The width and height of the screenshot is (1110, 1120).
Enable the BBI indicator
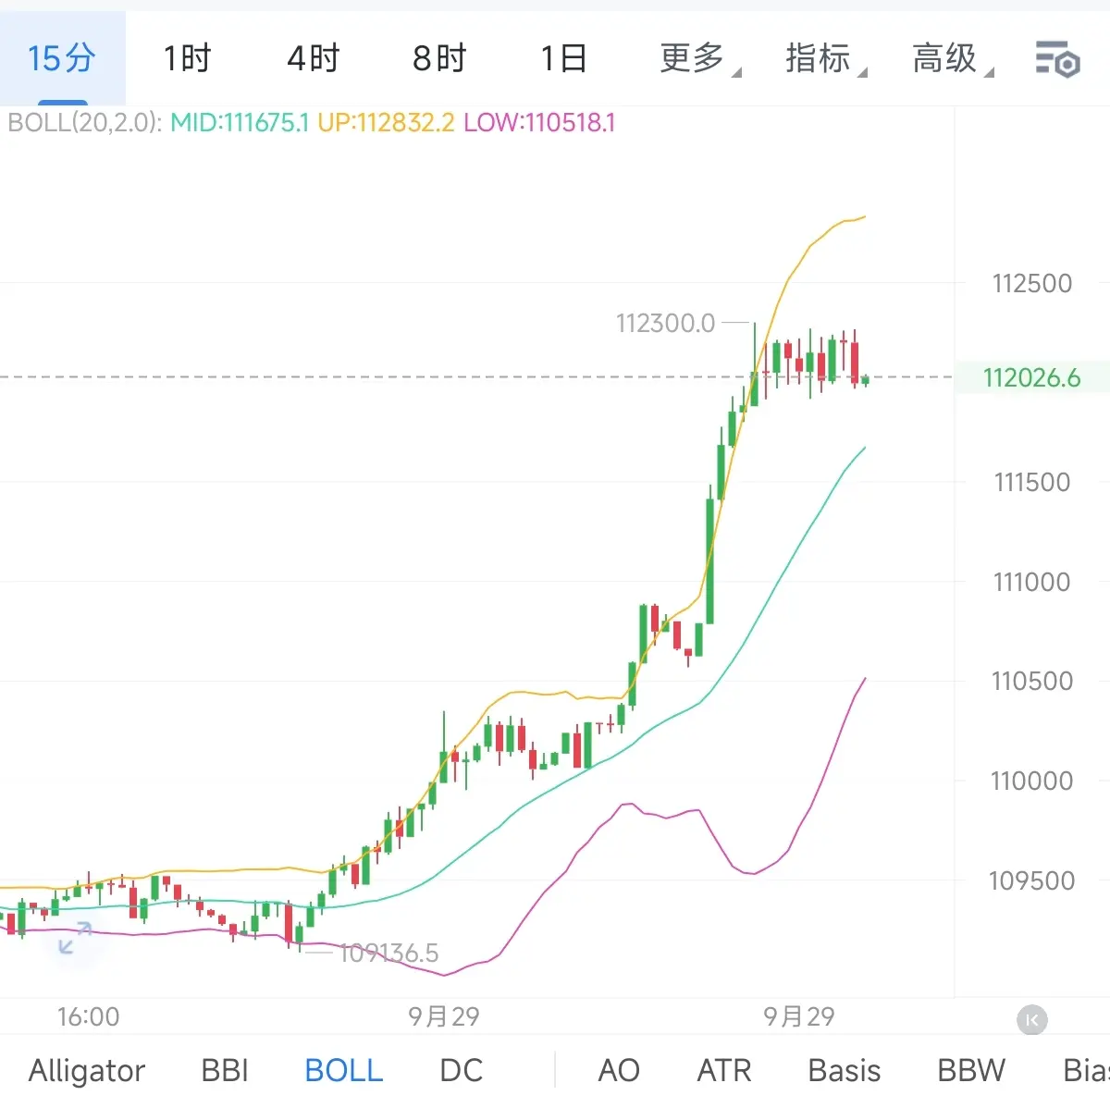(x=225, y=1070)
